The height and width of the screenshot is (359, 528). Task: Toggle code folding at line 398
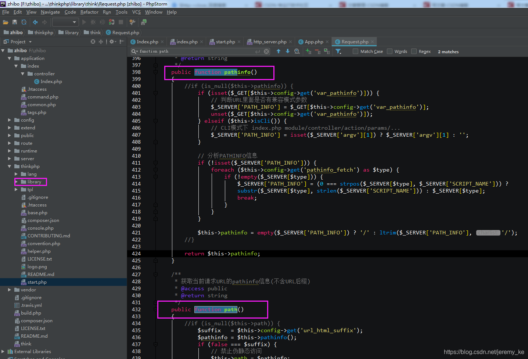pos(155,72)
